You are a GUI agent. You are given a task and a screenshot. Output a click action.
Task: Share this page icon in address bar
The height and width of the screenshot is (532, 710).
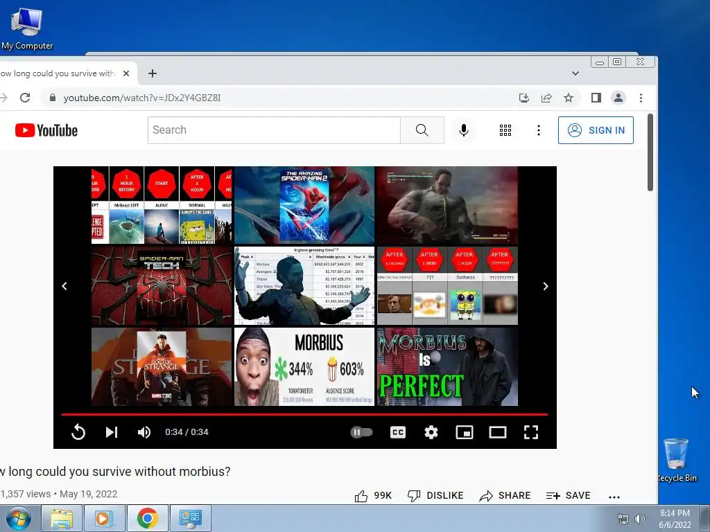(x=546, y=98)
